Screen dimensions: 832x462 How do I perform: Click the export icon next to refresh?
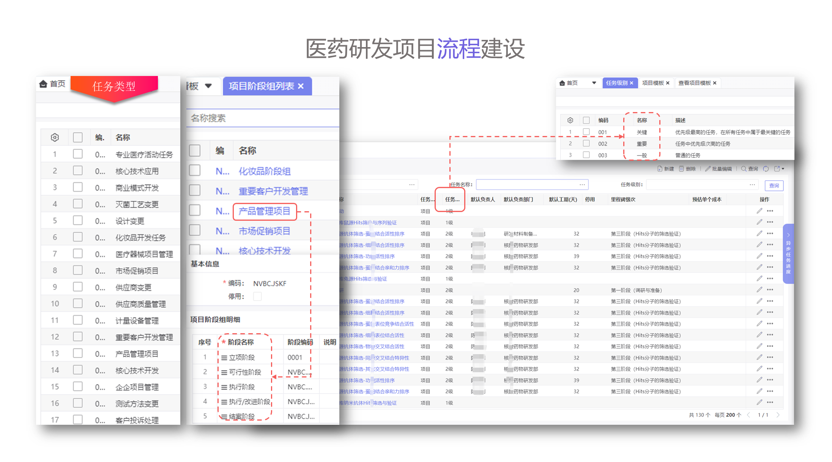(x=777, y=169)
